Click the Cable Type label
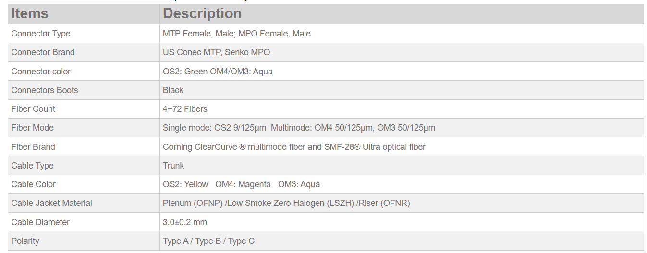The width and height of the screenshot is (647, 253). click(x=32, y=166)
